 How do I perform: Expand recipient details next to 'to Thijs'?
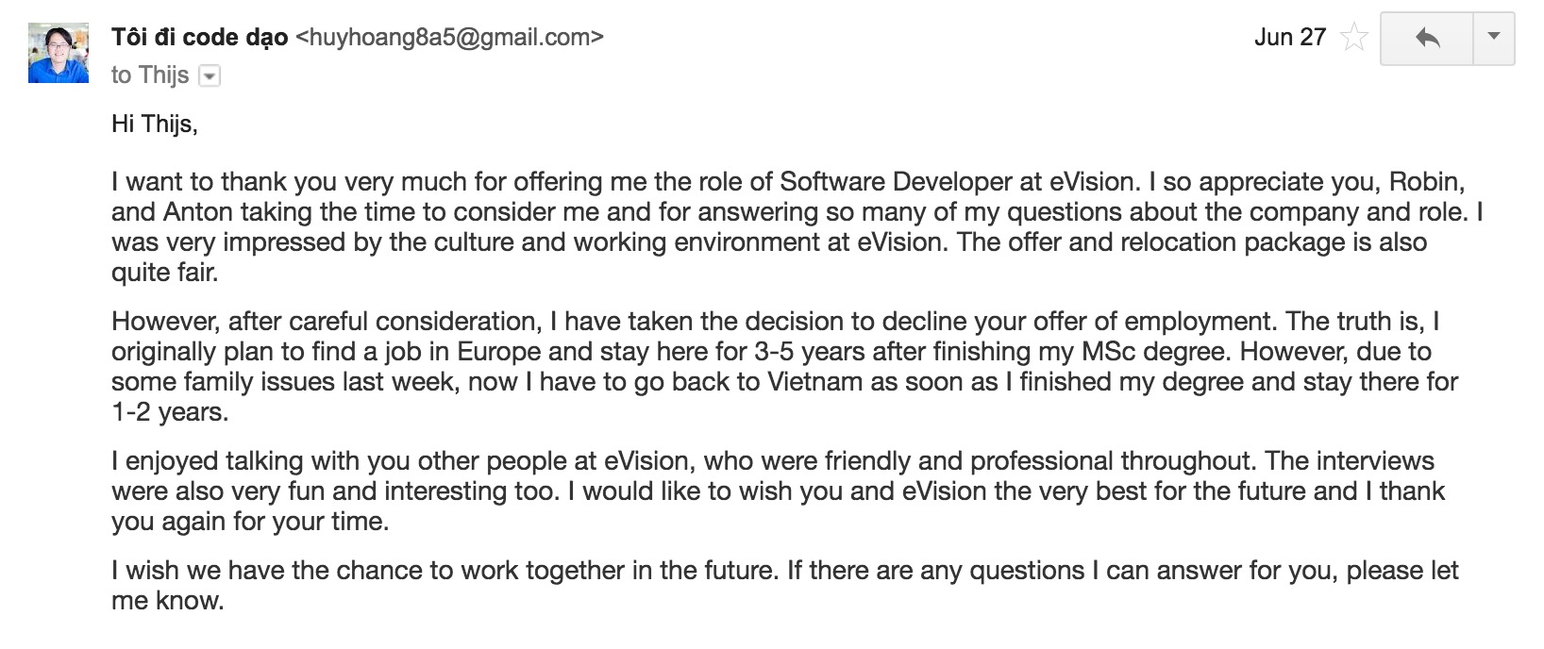click(210, 76)
